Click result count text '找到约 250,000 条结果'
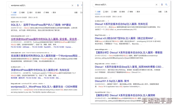Screen dimensions: 174x106 point(103,17)
